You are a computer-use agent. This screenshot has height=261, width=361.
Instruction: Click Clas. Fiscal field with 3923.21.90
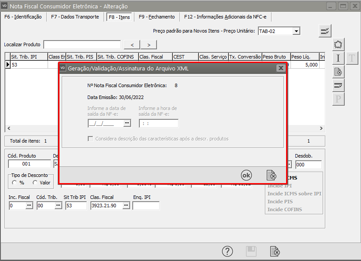coord(107,206)
